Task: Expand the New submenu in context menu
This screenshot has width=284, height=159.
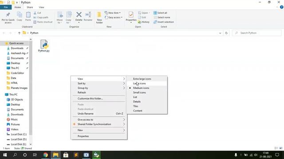Action: click(99, 130)
